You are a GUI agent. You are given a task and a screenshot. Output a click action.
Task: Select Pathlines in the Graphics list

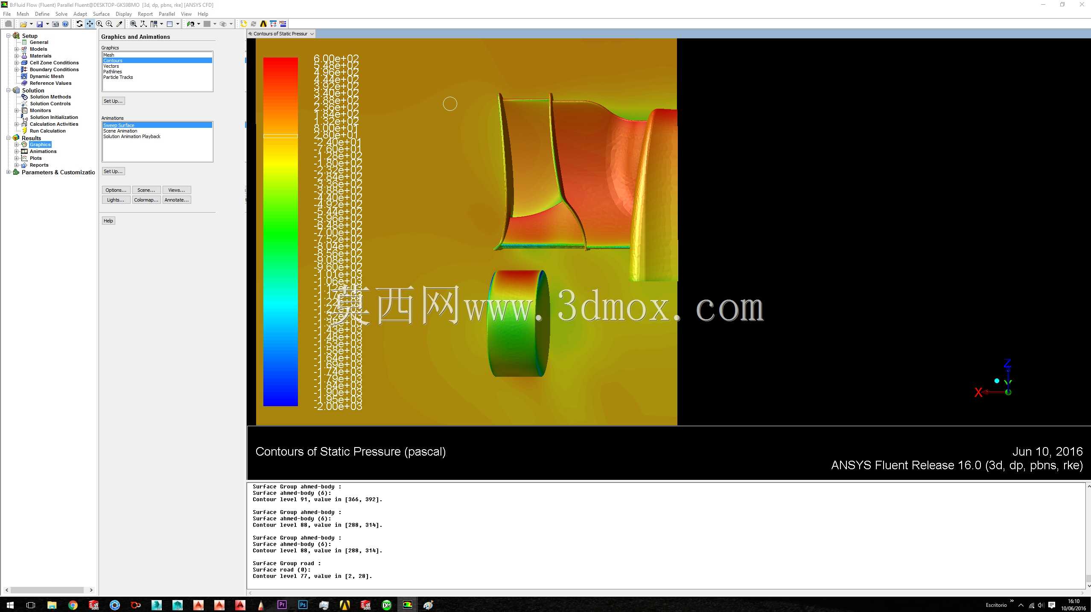click(158, 72)
